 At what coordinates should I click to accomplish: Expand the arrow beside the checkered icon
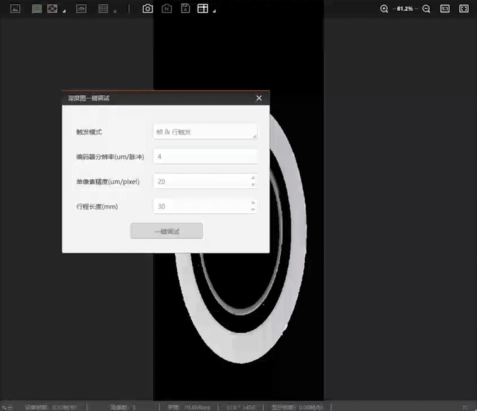click(x=64, y=11)
